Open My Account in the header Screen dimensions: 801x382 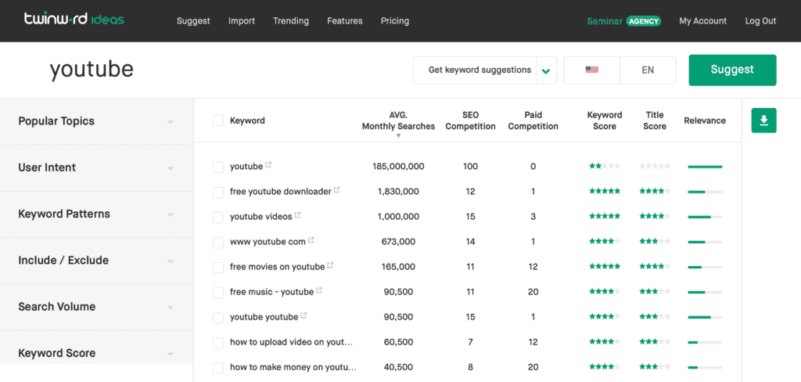tap(703, 21)
